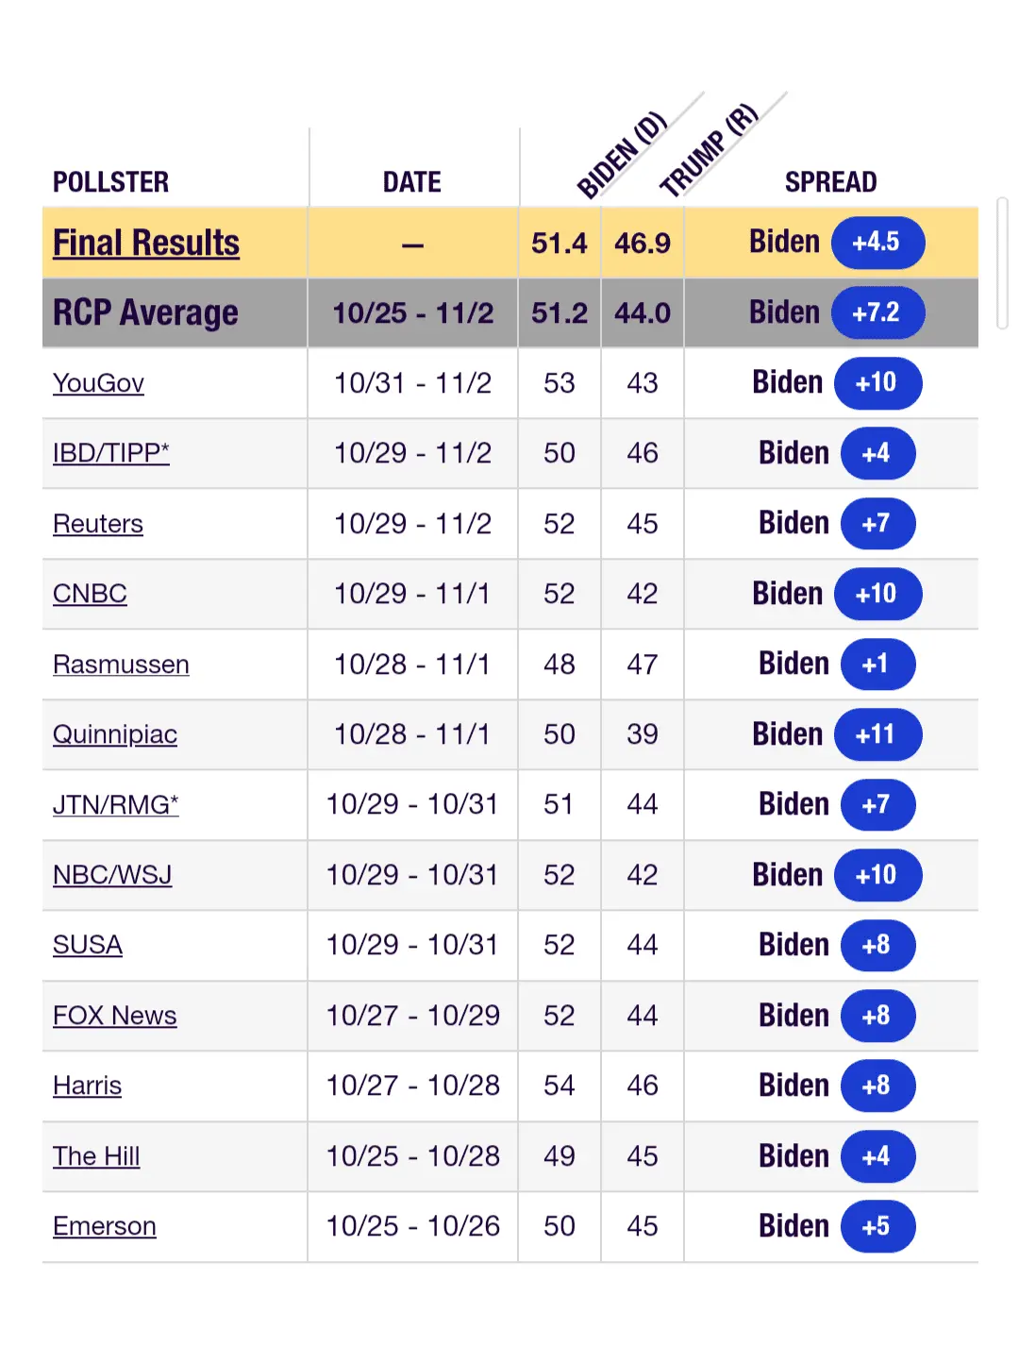Open the FOX News poll link
This screenshot has height=1347, width=1019.
pos(115,1016)
